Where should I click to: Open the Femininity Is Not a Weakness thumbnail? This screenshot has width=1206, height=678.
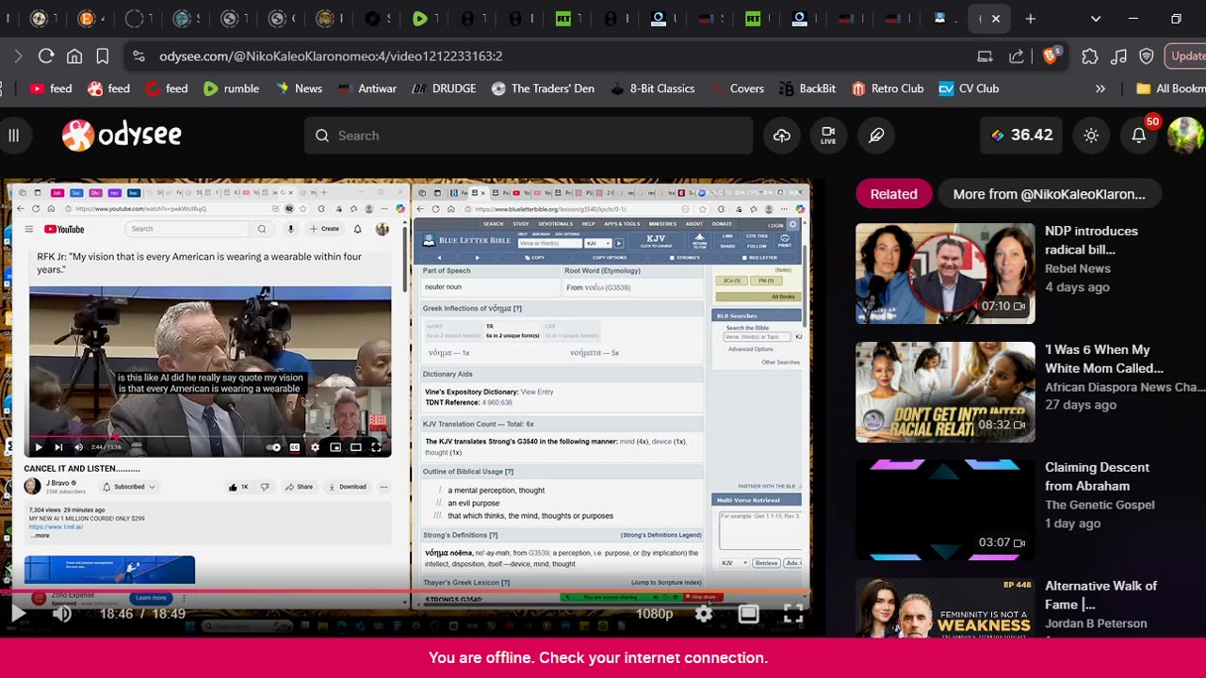click(945, 607)
